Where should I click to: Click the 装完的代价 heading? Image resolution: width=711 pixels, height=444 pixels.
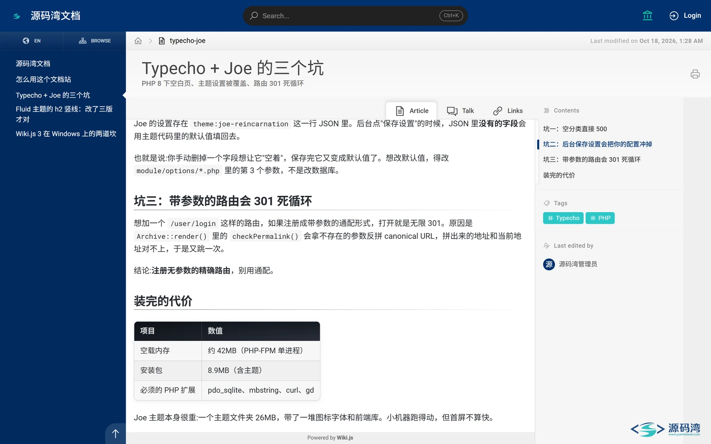163,301
